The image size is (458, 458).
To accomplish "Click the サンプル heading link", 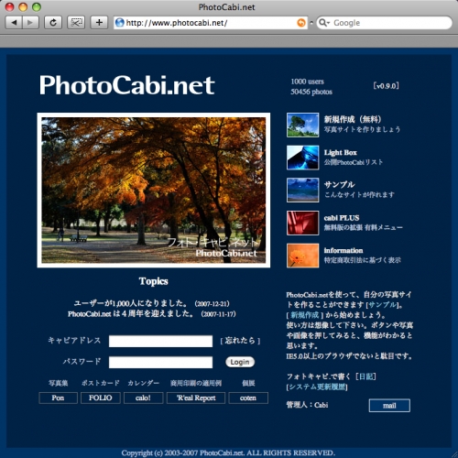I will coord(339,185).
